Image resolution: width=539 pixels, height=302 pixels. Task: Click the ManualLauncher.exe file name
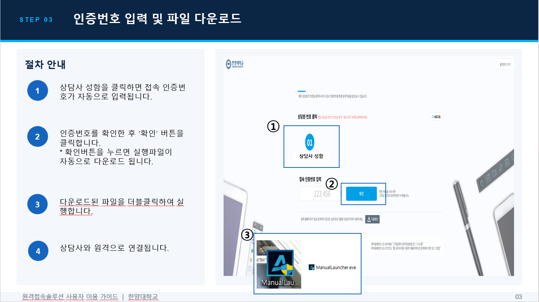click(336, 268)
